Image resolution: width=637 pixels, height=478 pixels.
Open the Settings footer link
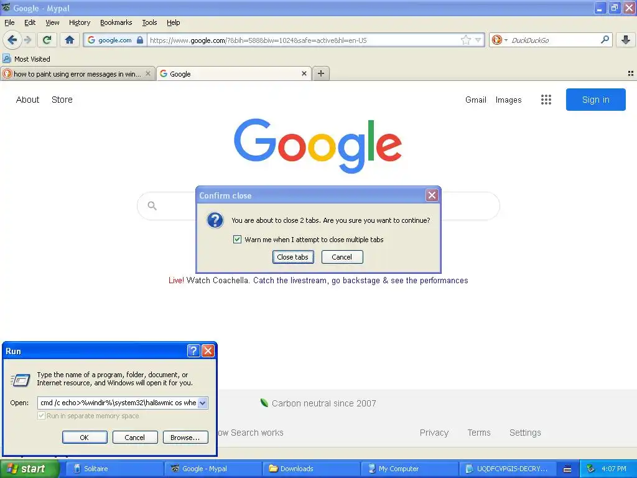(525, 433)
